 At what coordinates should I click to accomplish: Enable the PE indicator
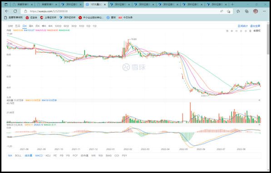(55, 156)
